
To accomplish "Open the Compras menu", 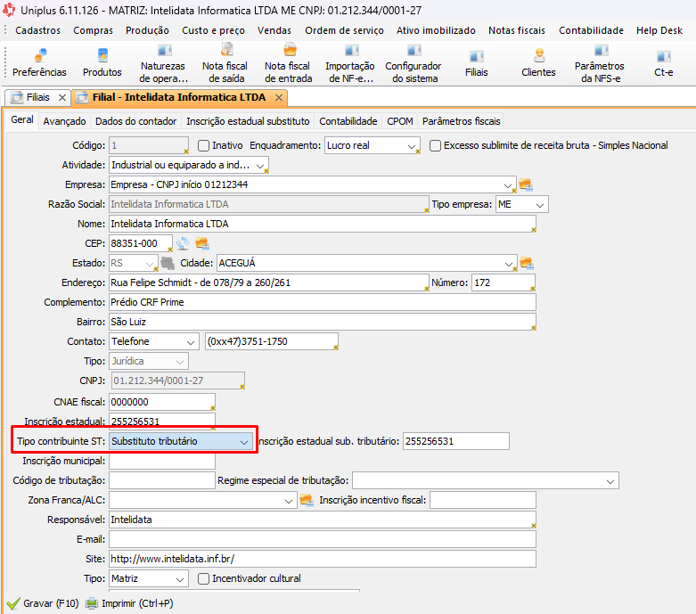I will [x=94, y=30].
